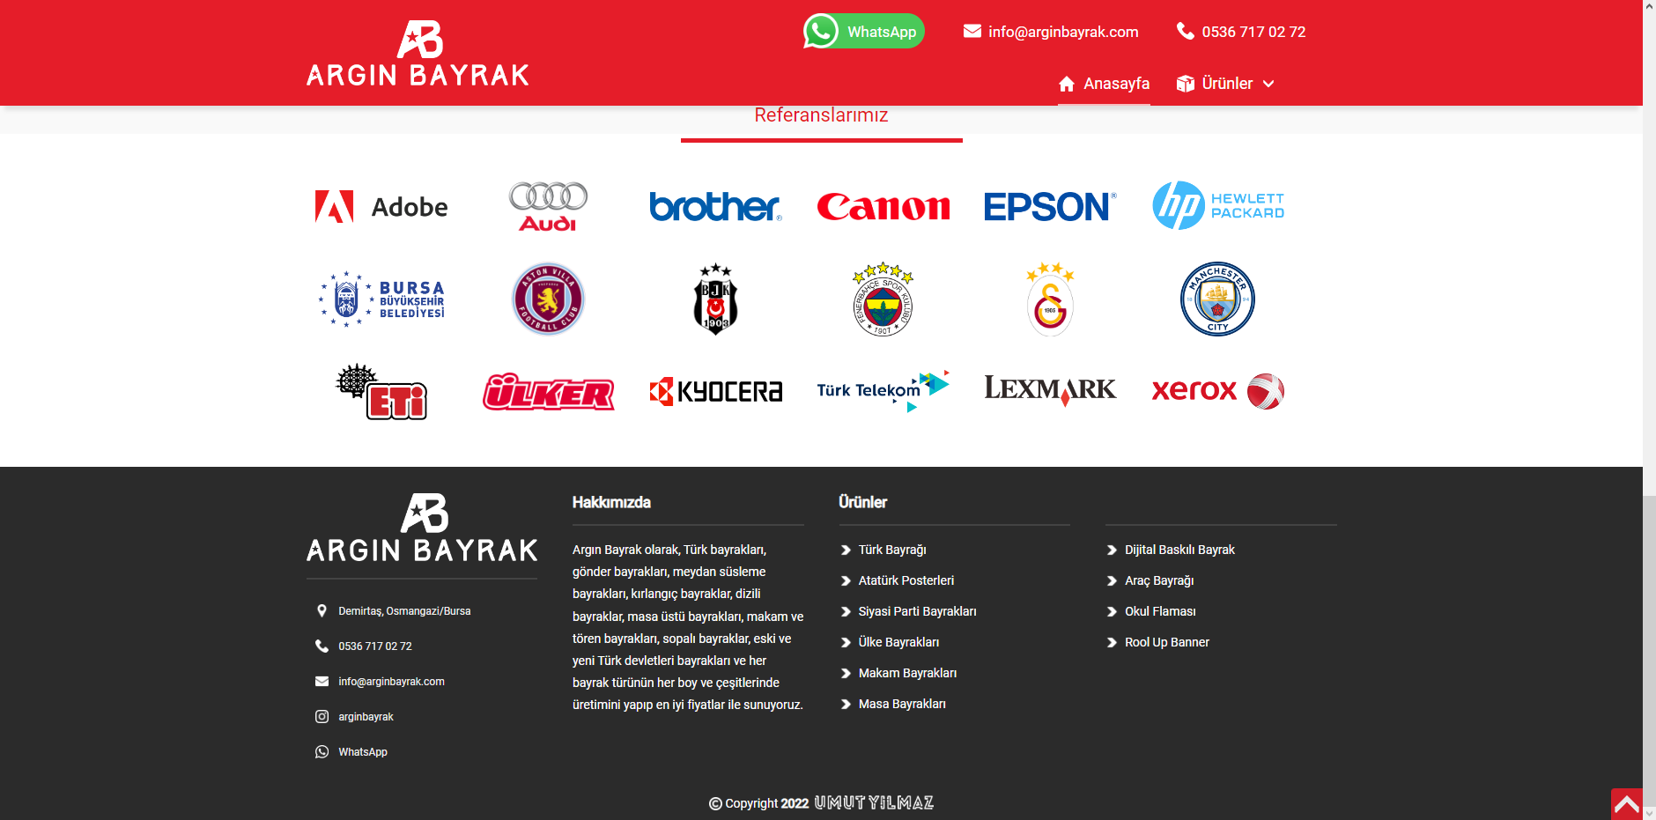Click the Adobe reference logo
Image resolution: width=1656 pixels, height=820 pixels.
point(381,207)
